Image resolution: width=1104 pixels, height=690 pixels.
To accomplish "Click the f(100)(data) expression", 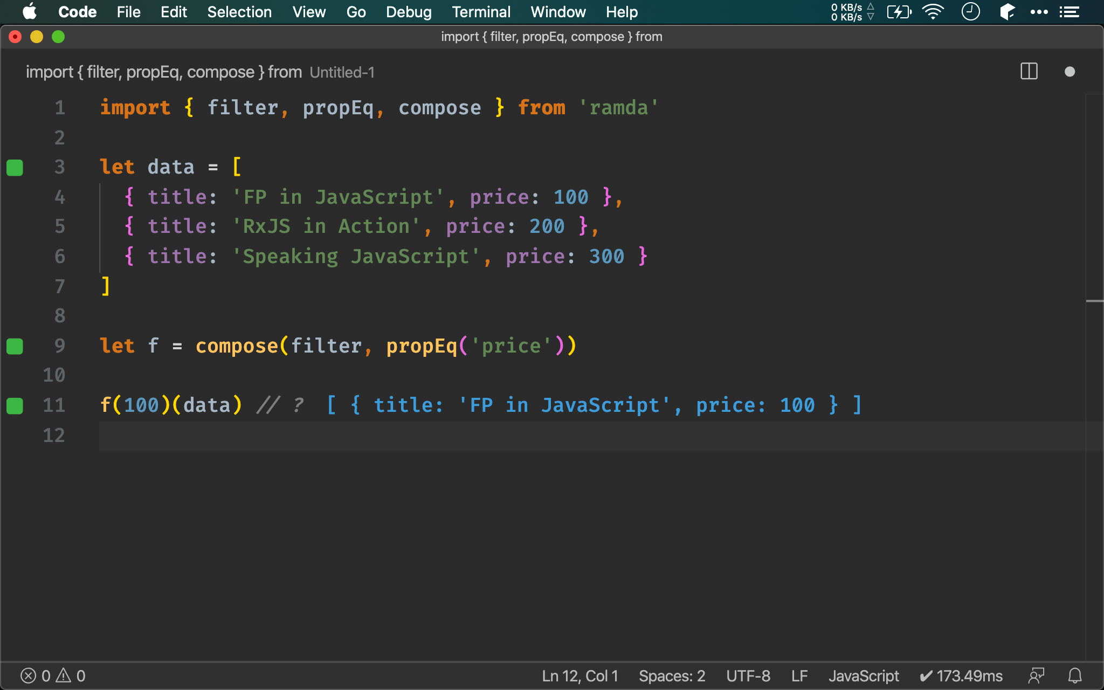I will tap(171, 405).
